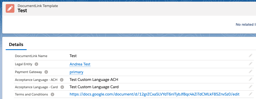This screenshot has height=99, width=256.
Task: Edit Acceptance Language - ACH pencil icon
Action: pos(251,80)
